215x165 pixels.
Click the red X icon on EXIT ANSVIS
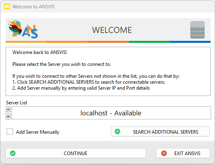pos(164,153)
